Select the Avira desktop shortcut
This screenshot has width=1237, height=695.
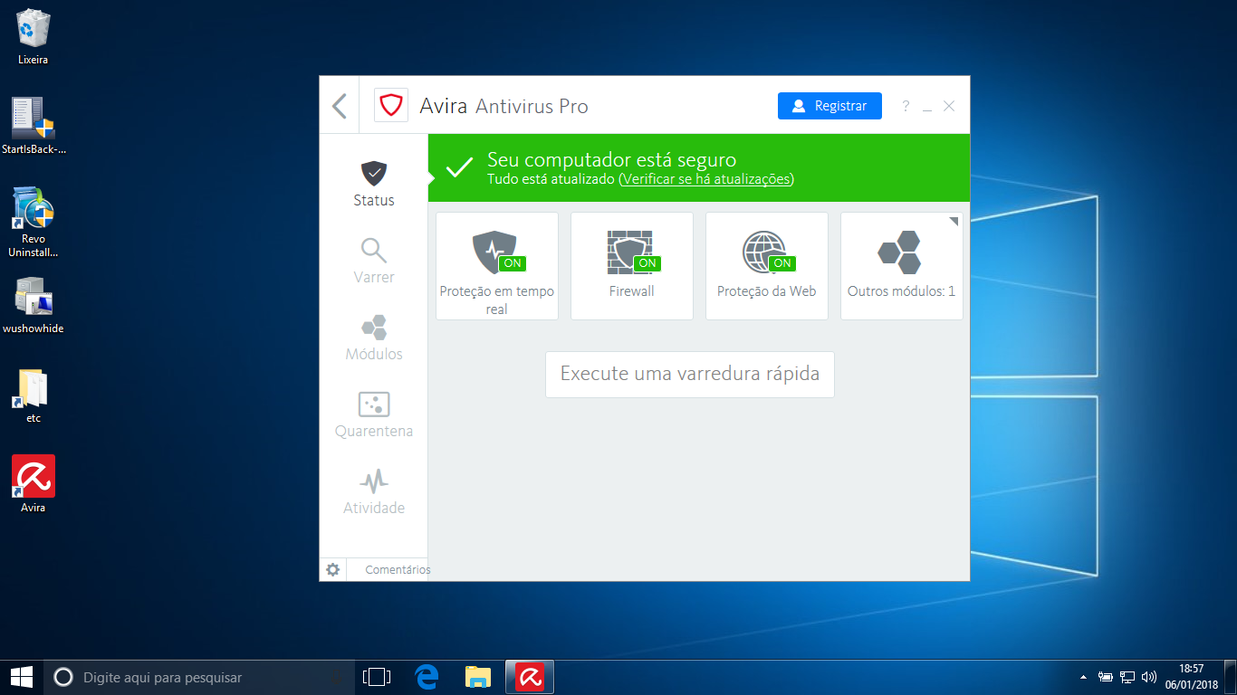pos(34,484)
